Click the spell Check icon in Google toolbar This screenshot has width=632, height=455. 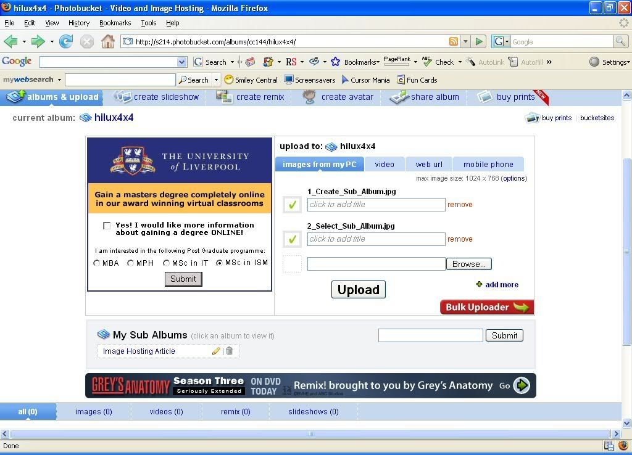point(427,61)
